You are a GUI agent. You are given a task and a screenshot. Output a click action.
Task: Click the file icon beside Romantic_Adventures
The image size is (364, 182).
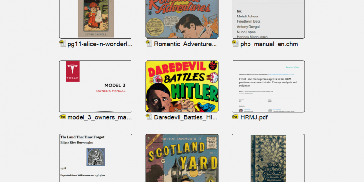click(149, 43)
